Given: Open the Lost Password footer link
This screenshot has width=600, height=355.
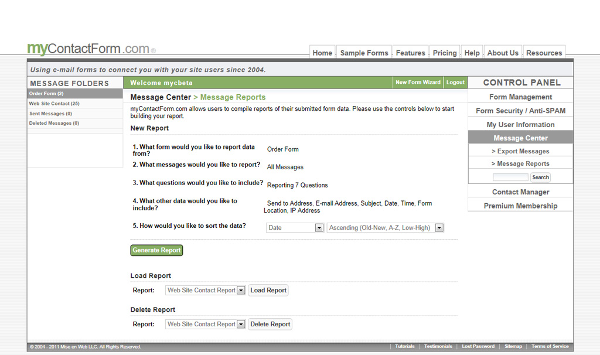Looking at the screenshot, I should pyautogui.click(x=478, y=346).
